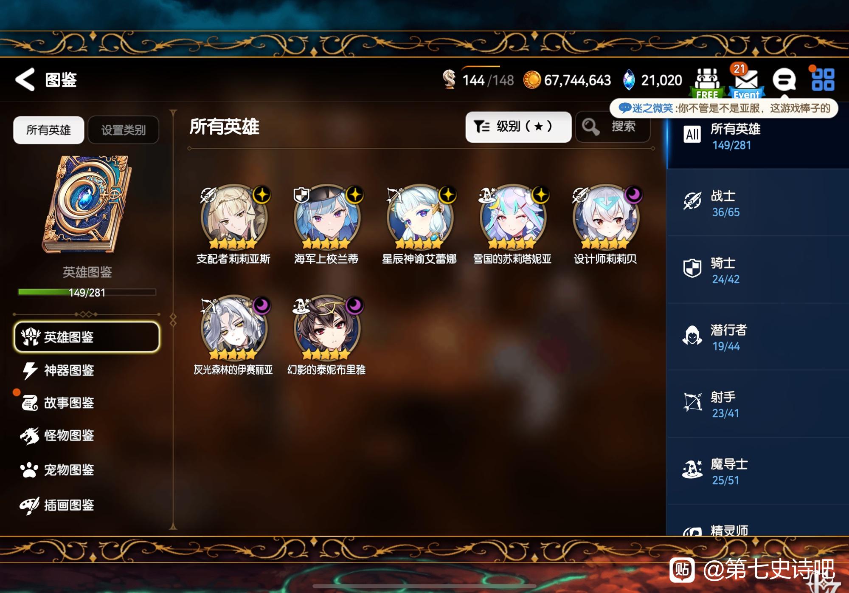Screen dimensions: 849x593
Task: Filter heroes by 射手 class
Action: point(758,404)
